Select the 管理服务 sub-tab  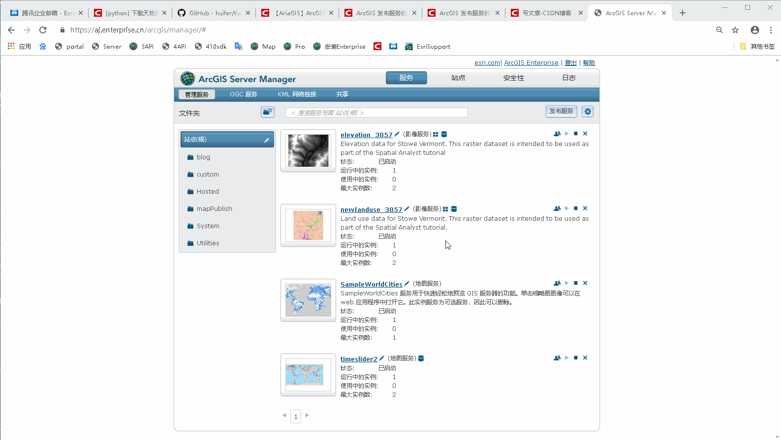[197, 94]
